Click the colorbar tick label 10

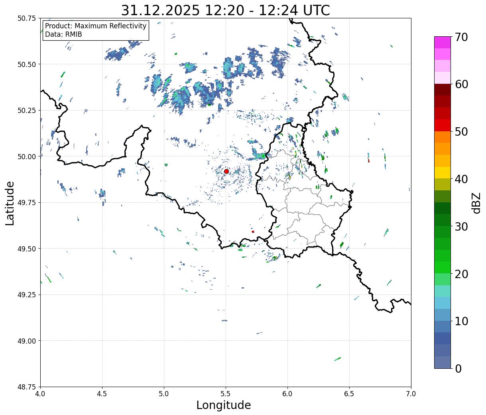461,321
